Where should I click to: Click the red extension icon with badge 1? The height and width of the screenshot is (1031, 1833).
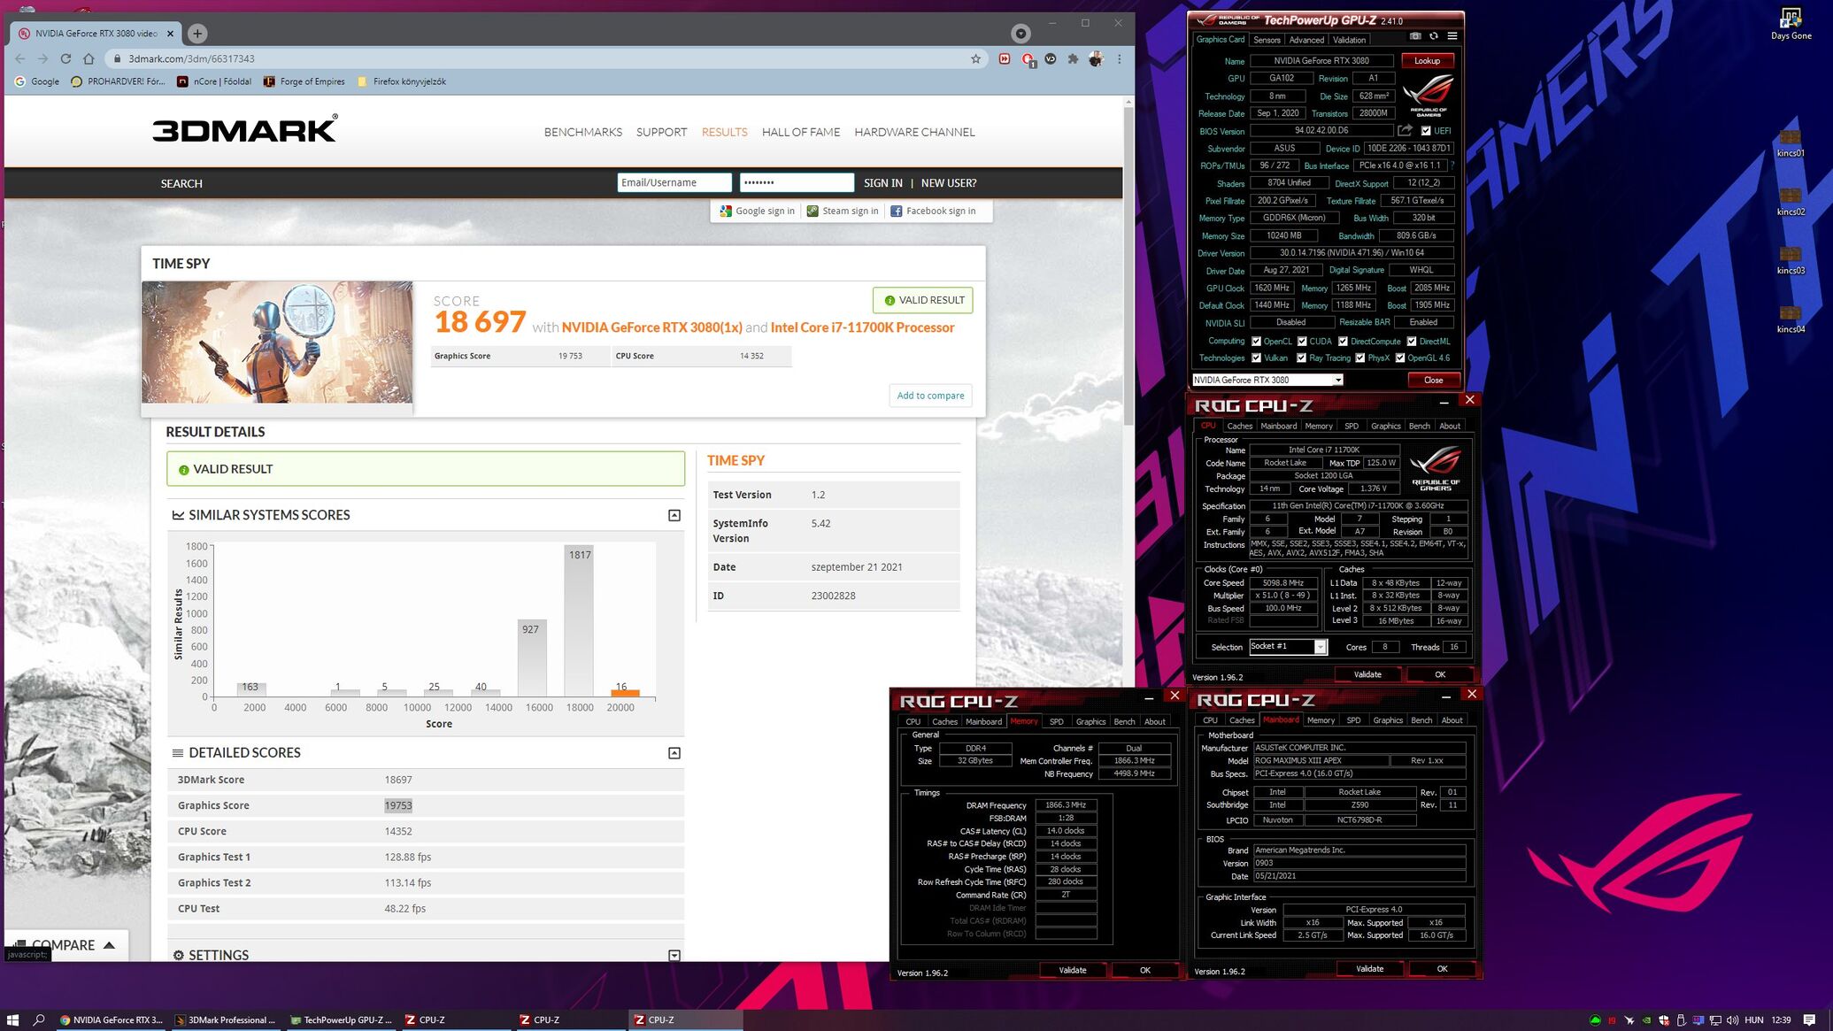click(1028, 59)
